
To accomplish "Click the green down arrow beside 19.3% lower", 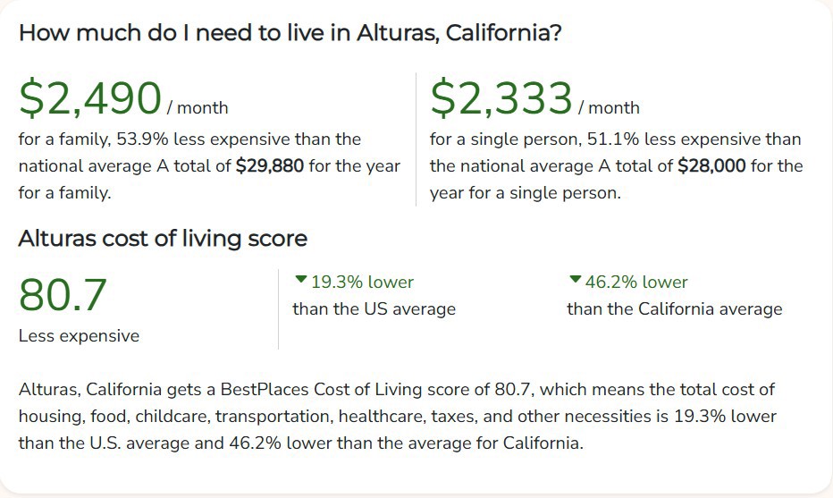I will coord(300,282).
